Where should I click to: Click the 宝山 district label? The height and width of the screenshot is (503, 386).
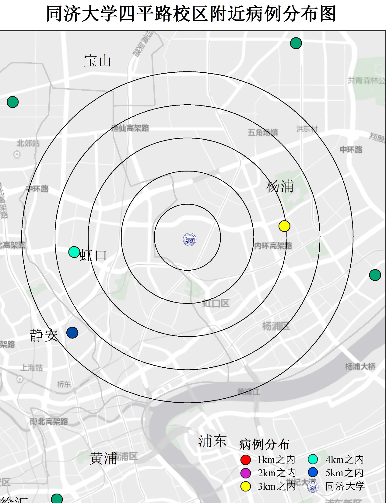coord(97,61)
